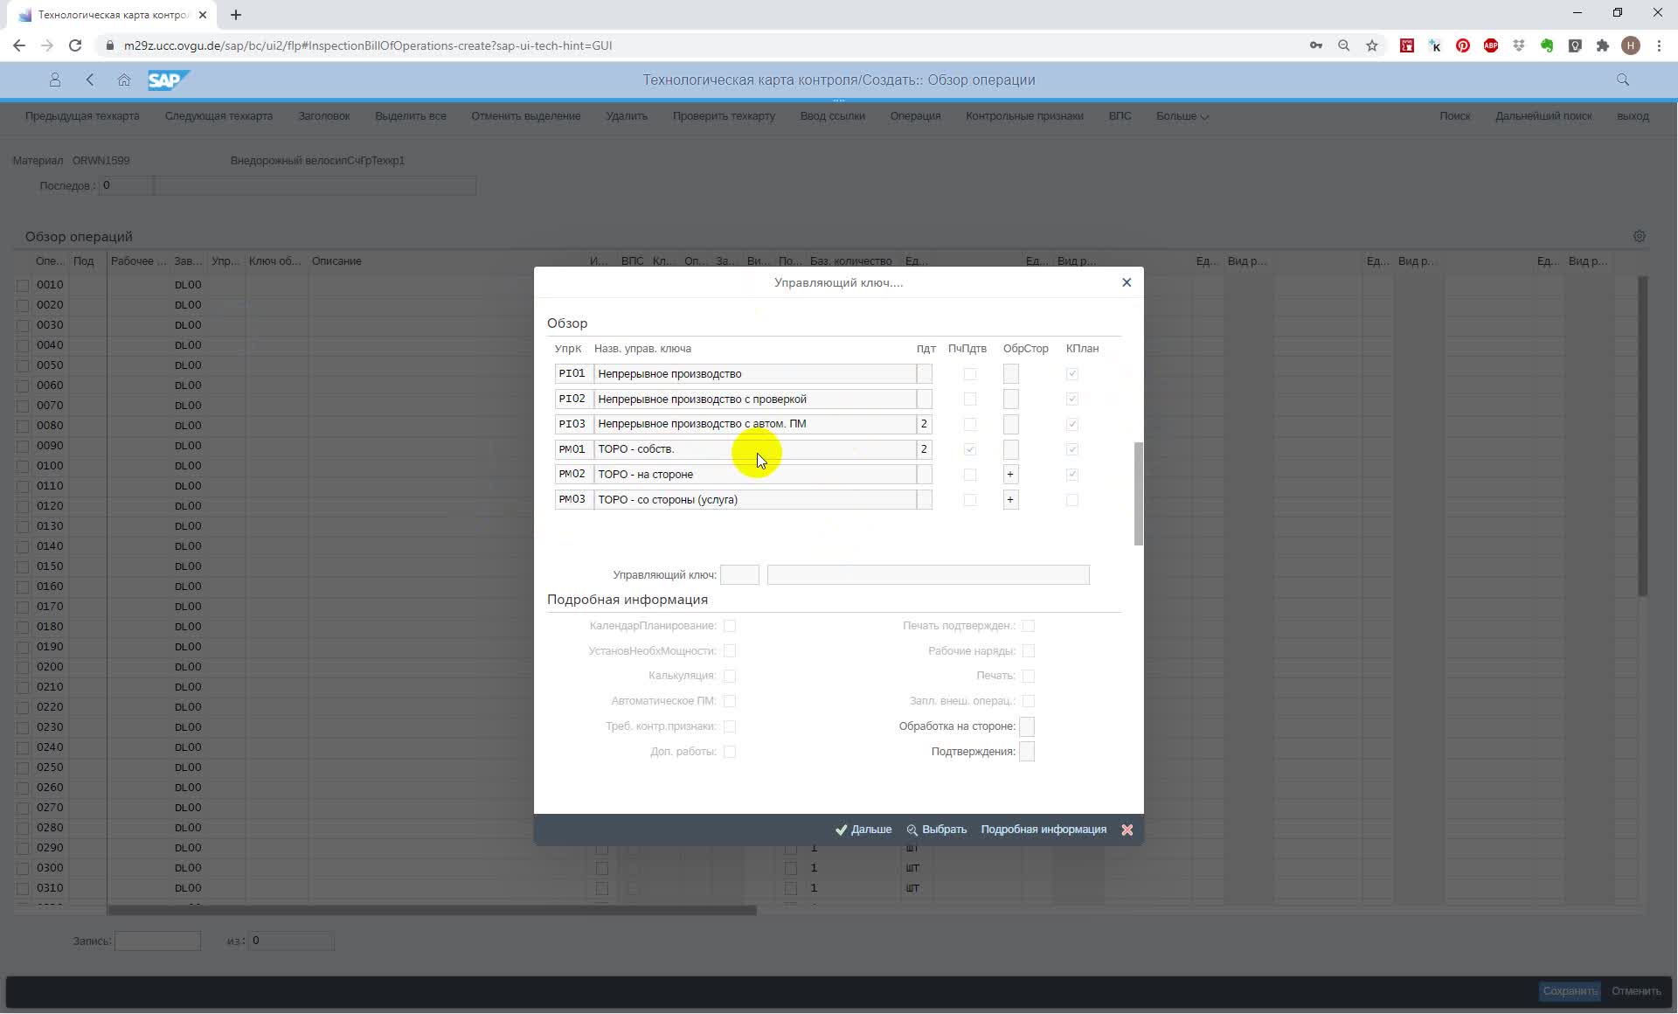Select ТОРО - на стороне row
This screenshot has height=1014, width=1678.
click(755, 475)
